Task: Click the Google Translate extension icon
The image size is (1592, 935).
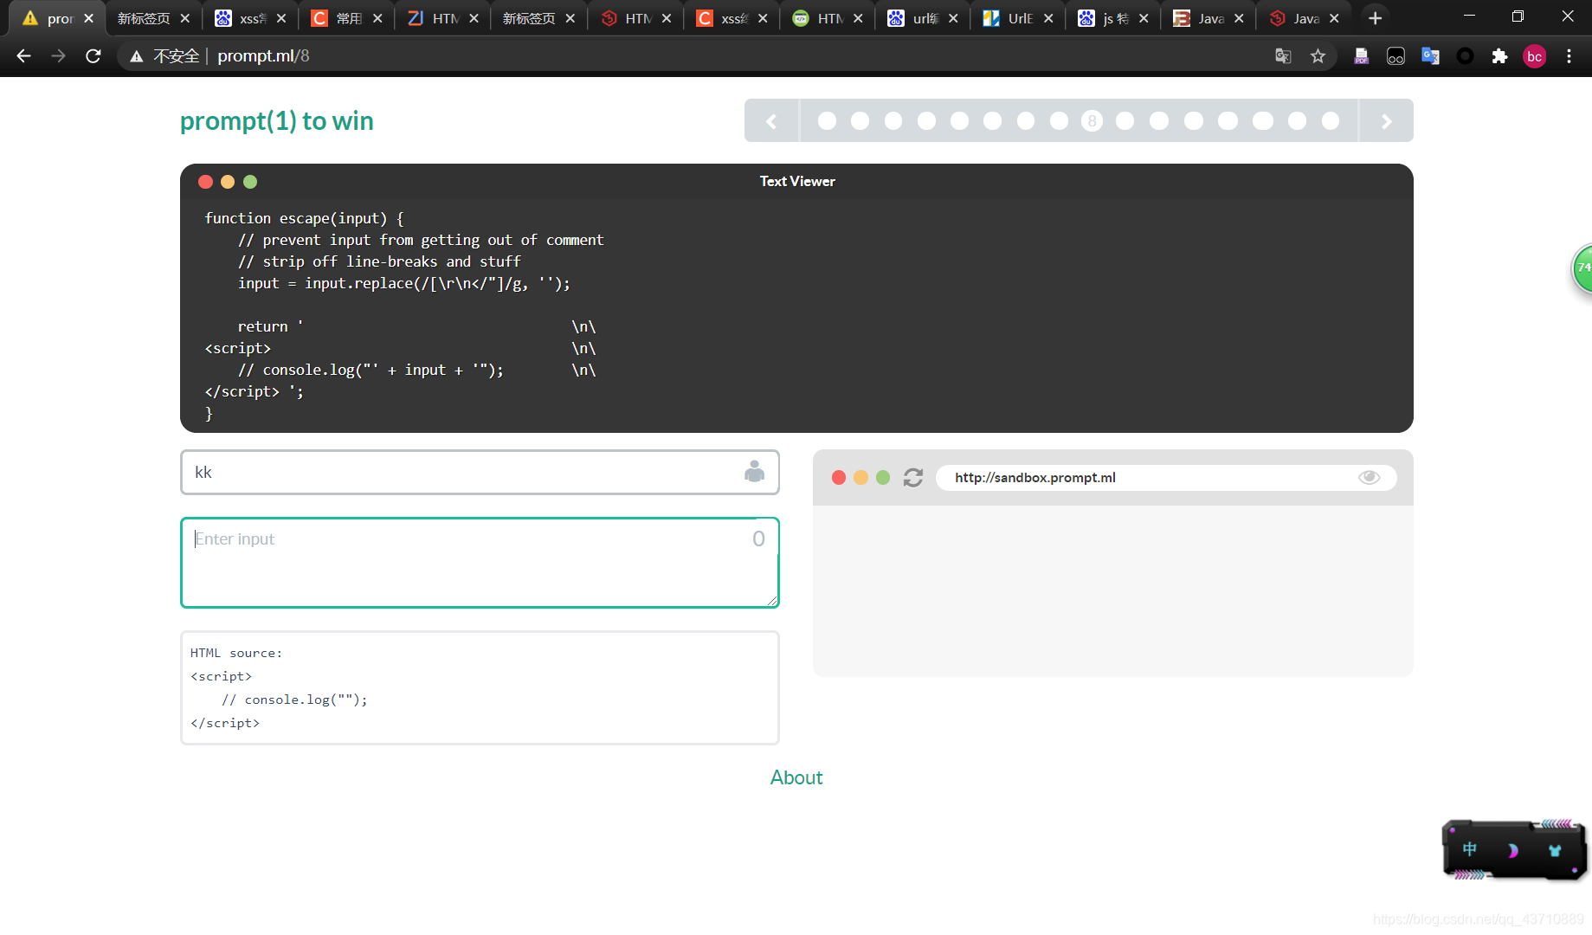Action: [1430, 56]
